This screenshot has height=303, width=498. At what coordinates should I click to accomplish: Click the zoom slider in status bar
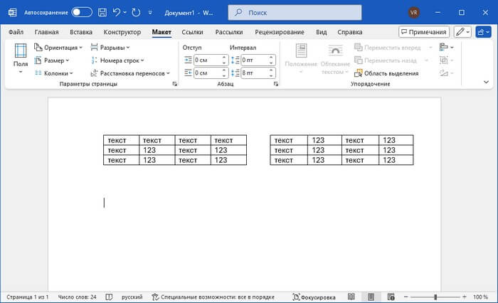coord(434,296)
